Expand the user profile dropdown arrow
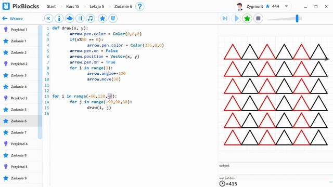 (x=286, y=6)
